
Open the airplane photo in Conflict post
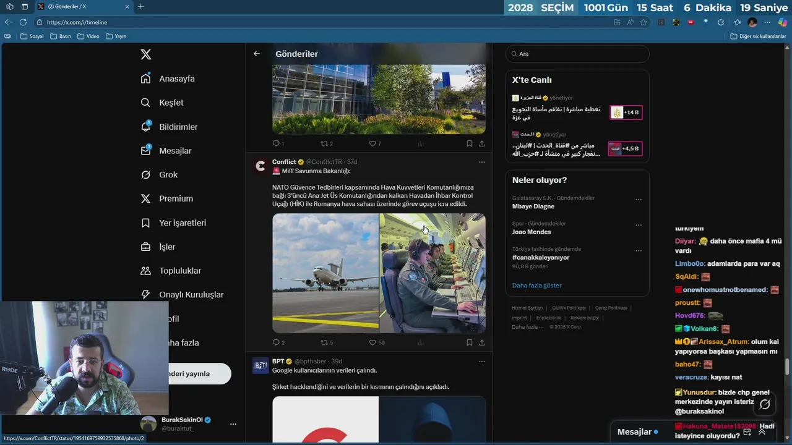[x=325, y=273]
